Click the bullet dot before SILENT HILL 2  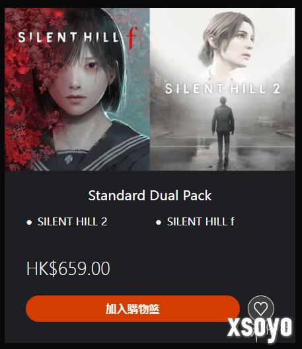coord(29,222)
